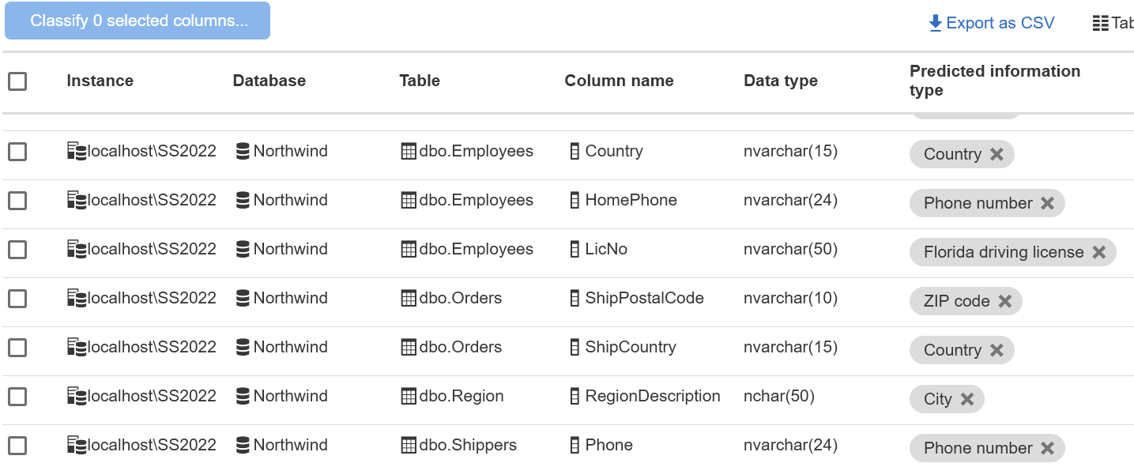
Task: Click the Data type column header
Action: (781, 81)
